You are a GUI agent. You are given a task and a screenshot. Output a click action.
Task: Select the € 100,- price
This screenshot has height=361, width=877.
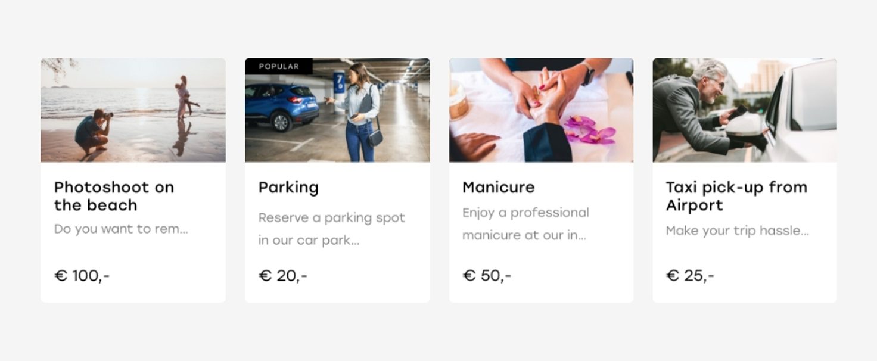coord(82,276)
